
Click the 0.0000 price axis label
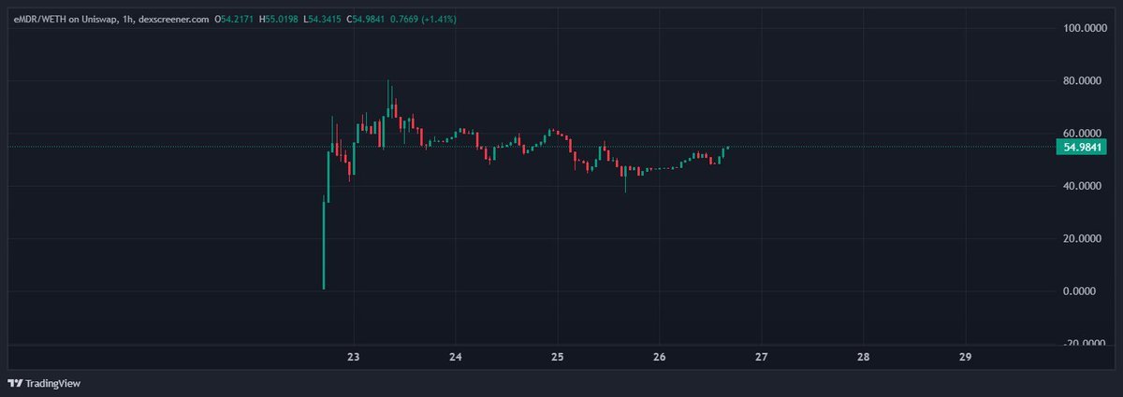click(x=1088, y=291)
